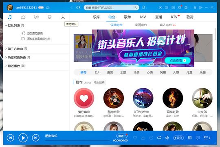
Task: Open the cloud music sidebar icon
Action: [x=23, y=17]
